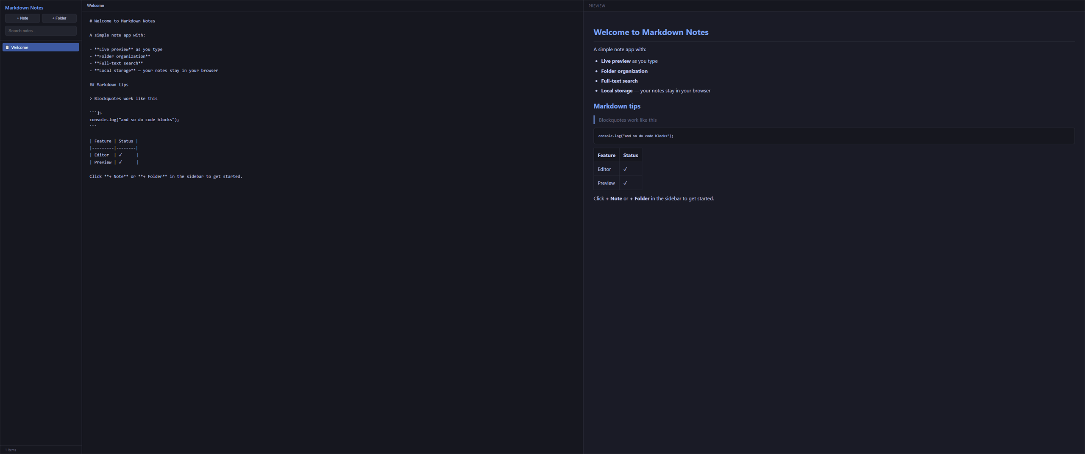1085x454 pixels.
Task: Click the Welcome note document icon
Action: (7, 47)
